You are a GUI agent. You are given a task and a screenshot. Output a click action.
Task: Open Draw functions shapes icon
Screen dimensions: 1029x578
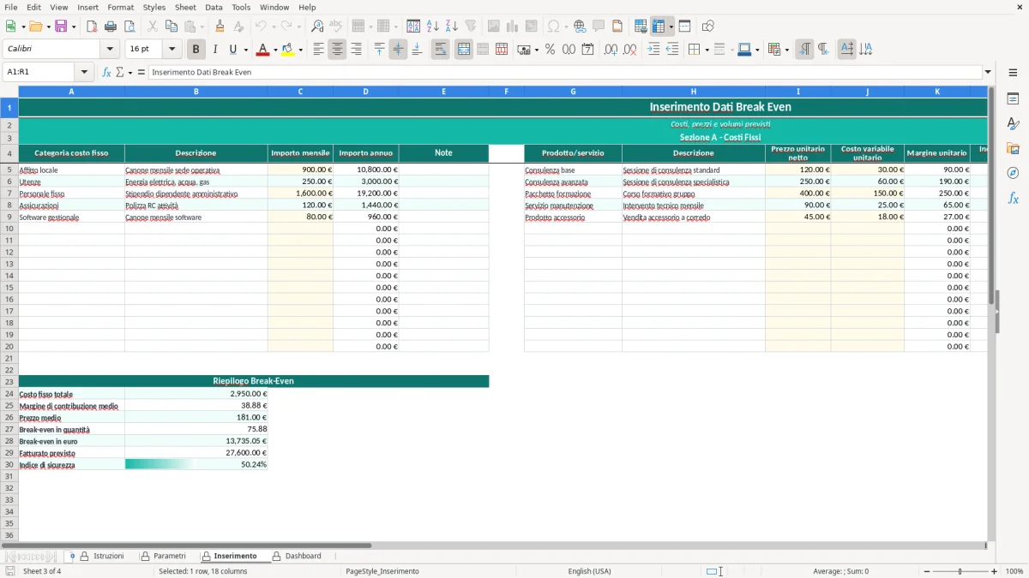click(707, 27)
